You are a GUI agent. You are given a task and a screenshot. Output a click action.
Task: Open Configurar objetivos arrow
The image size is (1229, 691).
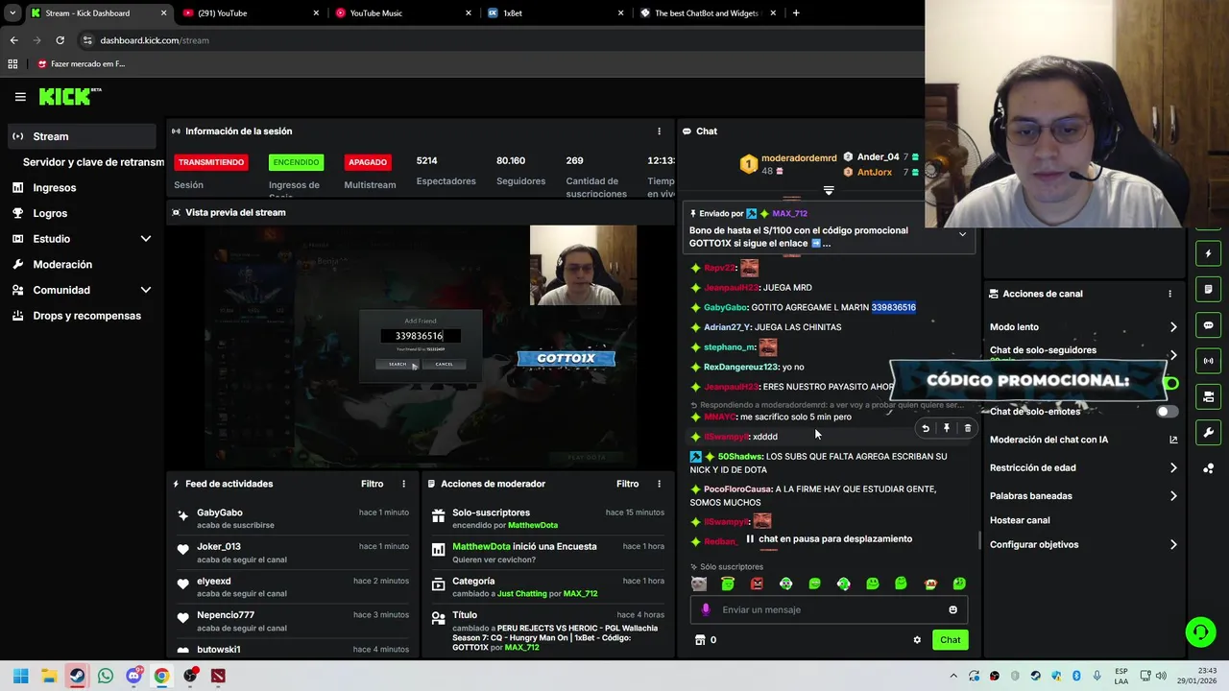click(1173, 545)
